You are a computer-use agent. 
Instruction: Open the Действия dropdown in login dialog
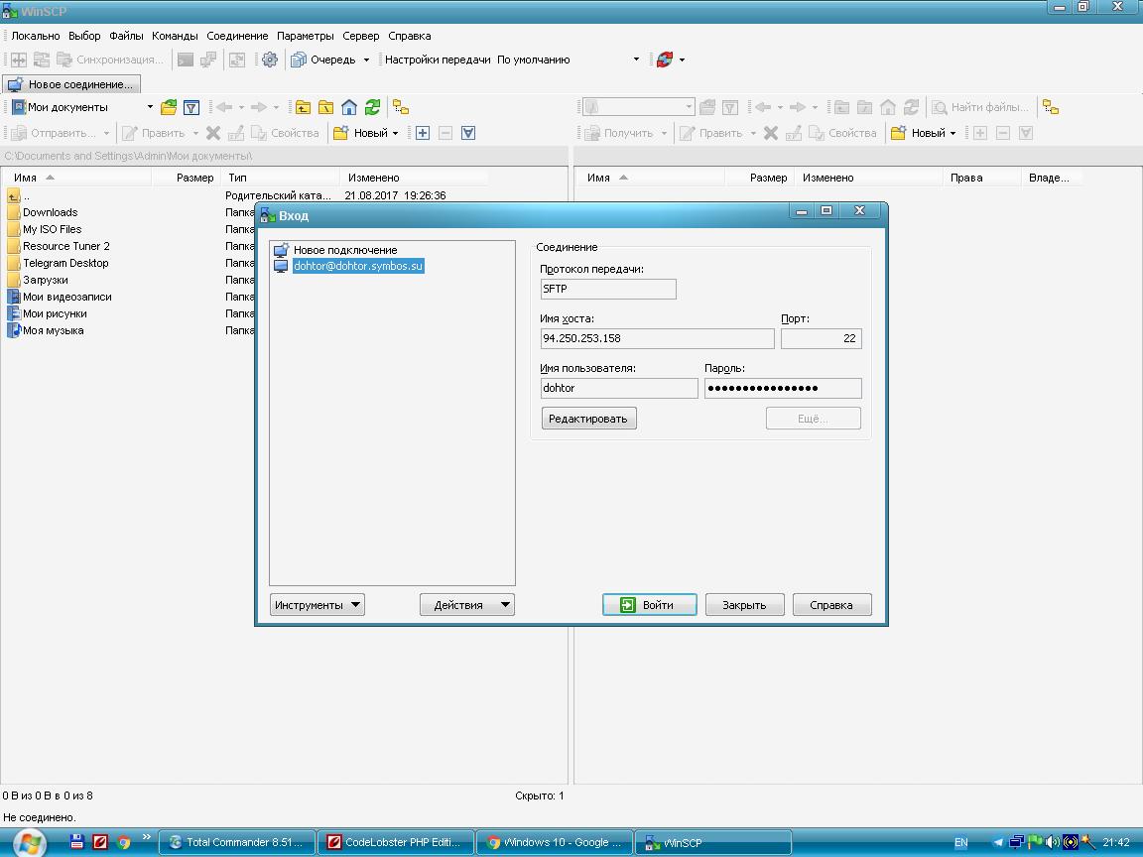[466, 605]
